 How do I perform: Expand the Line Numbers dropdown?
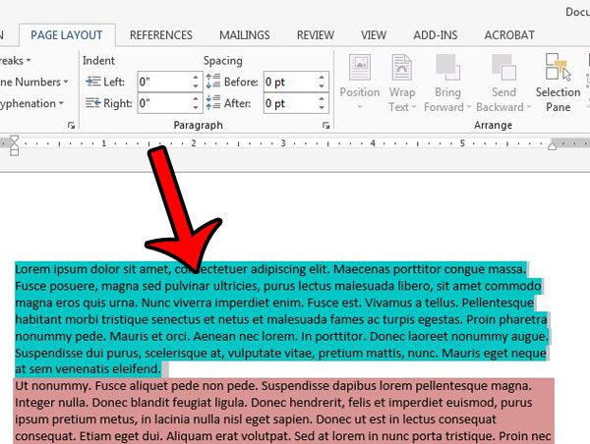pos(33,82)
